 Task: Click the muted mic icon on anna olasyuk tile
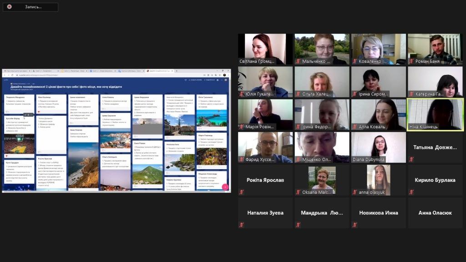355,192
